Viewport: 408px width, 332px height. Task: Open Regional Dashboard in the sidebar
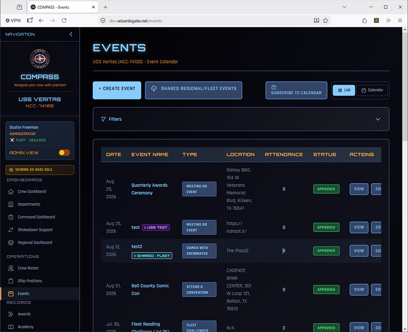pos(35,243)
